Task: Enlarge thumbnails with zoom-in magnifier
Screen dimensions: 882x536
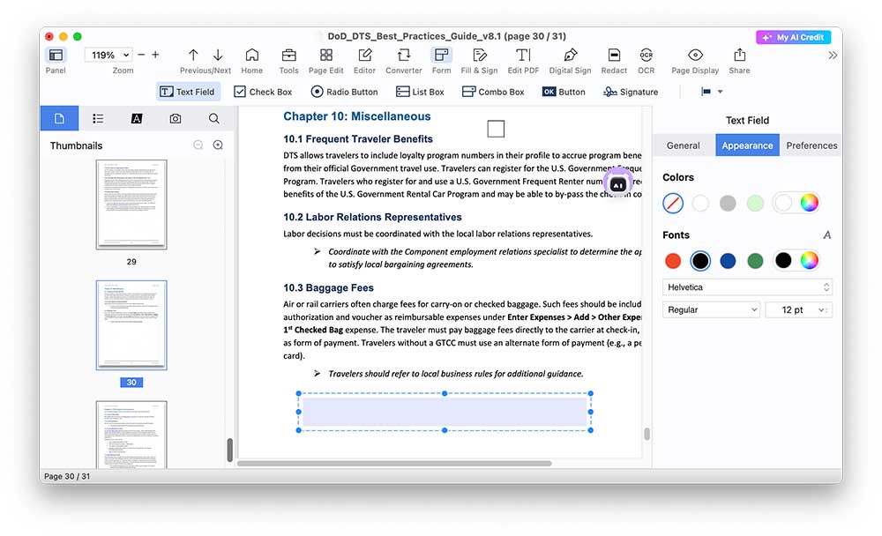Action: 218,145
